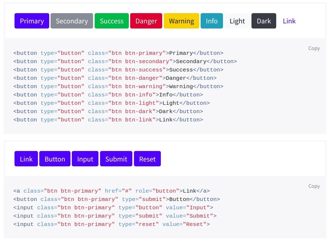Click the input type reset code line
This screenshot has height=241, width=330.
(111, 224)
